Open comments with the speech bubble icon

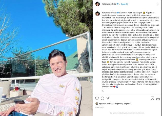[x=102, y=98]
